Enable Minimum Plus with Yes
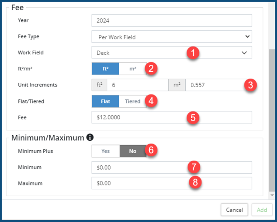Screen dimensions: 277x222 click(105, 151)
